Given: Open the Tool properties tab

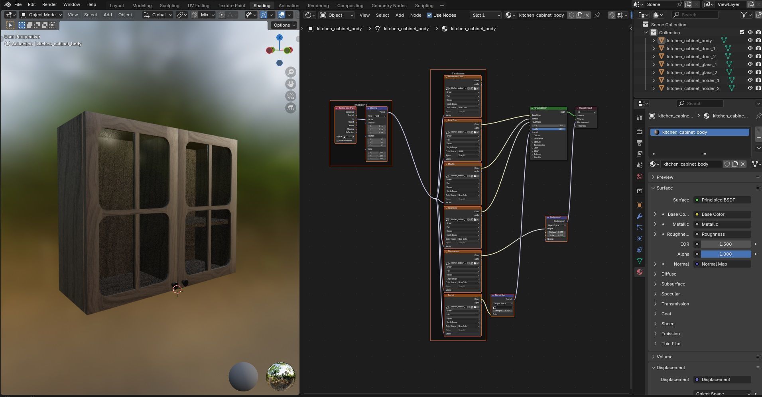Looking at the screenshot, I should [x=640, y=117].
